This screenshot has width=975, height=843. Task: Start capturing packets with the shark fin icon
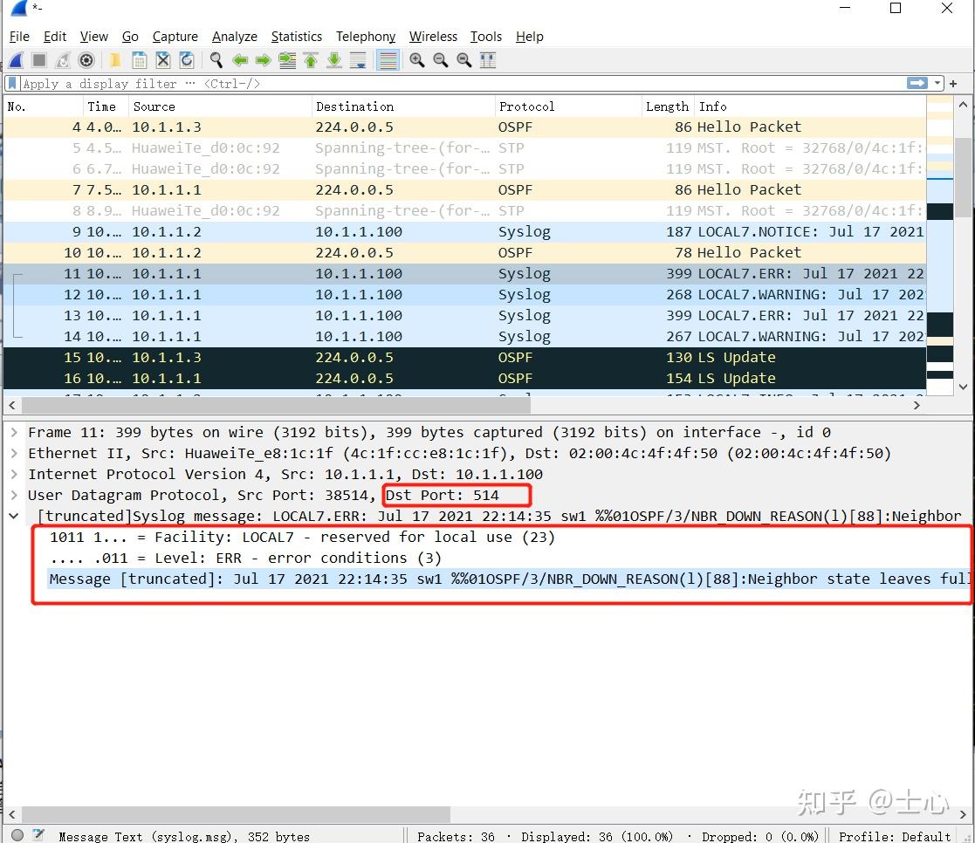[x=17, y=60]
